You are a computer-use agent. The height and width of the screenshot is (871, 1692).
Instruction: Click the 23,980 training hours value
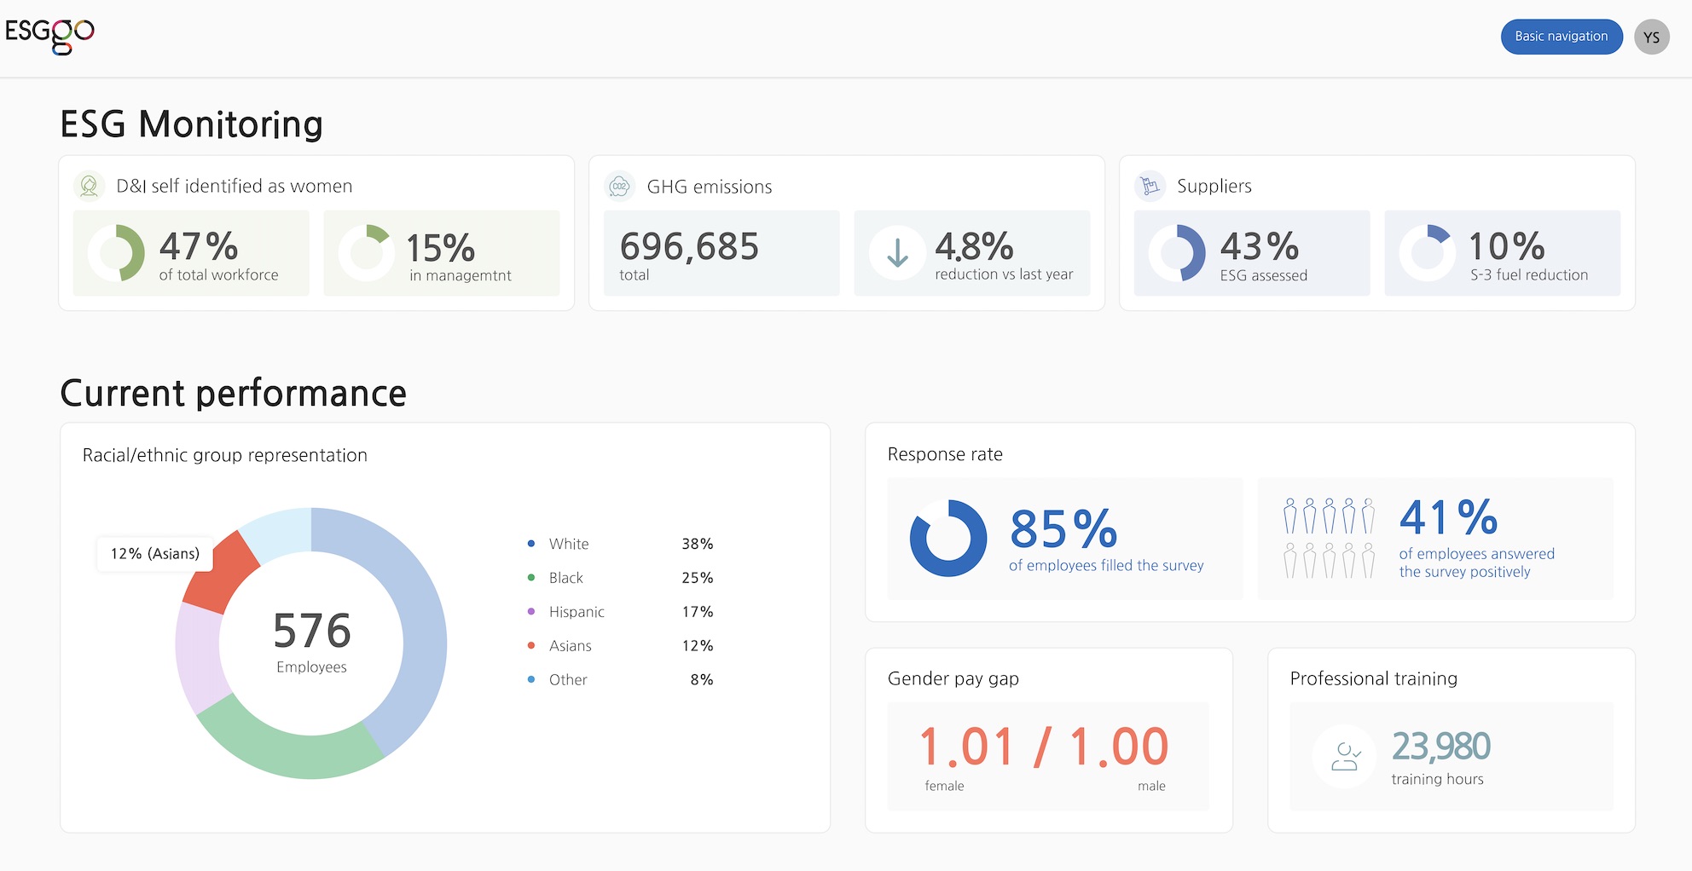[1441, 746]
